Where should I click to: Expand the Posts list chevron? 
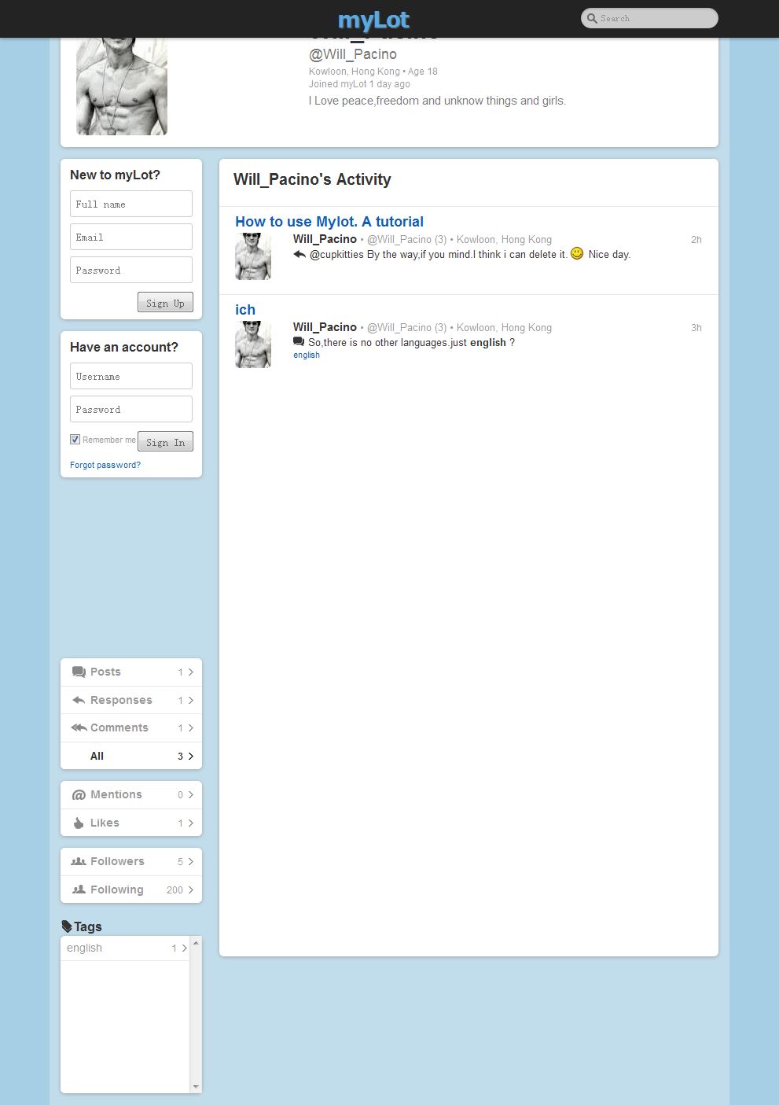tap(190, 672)
